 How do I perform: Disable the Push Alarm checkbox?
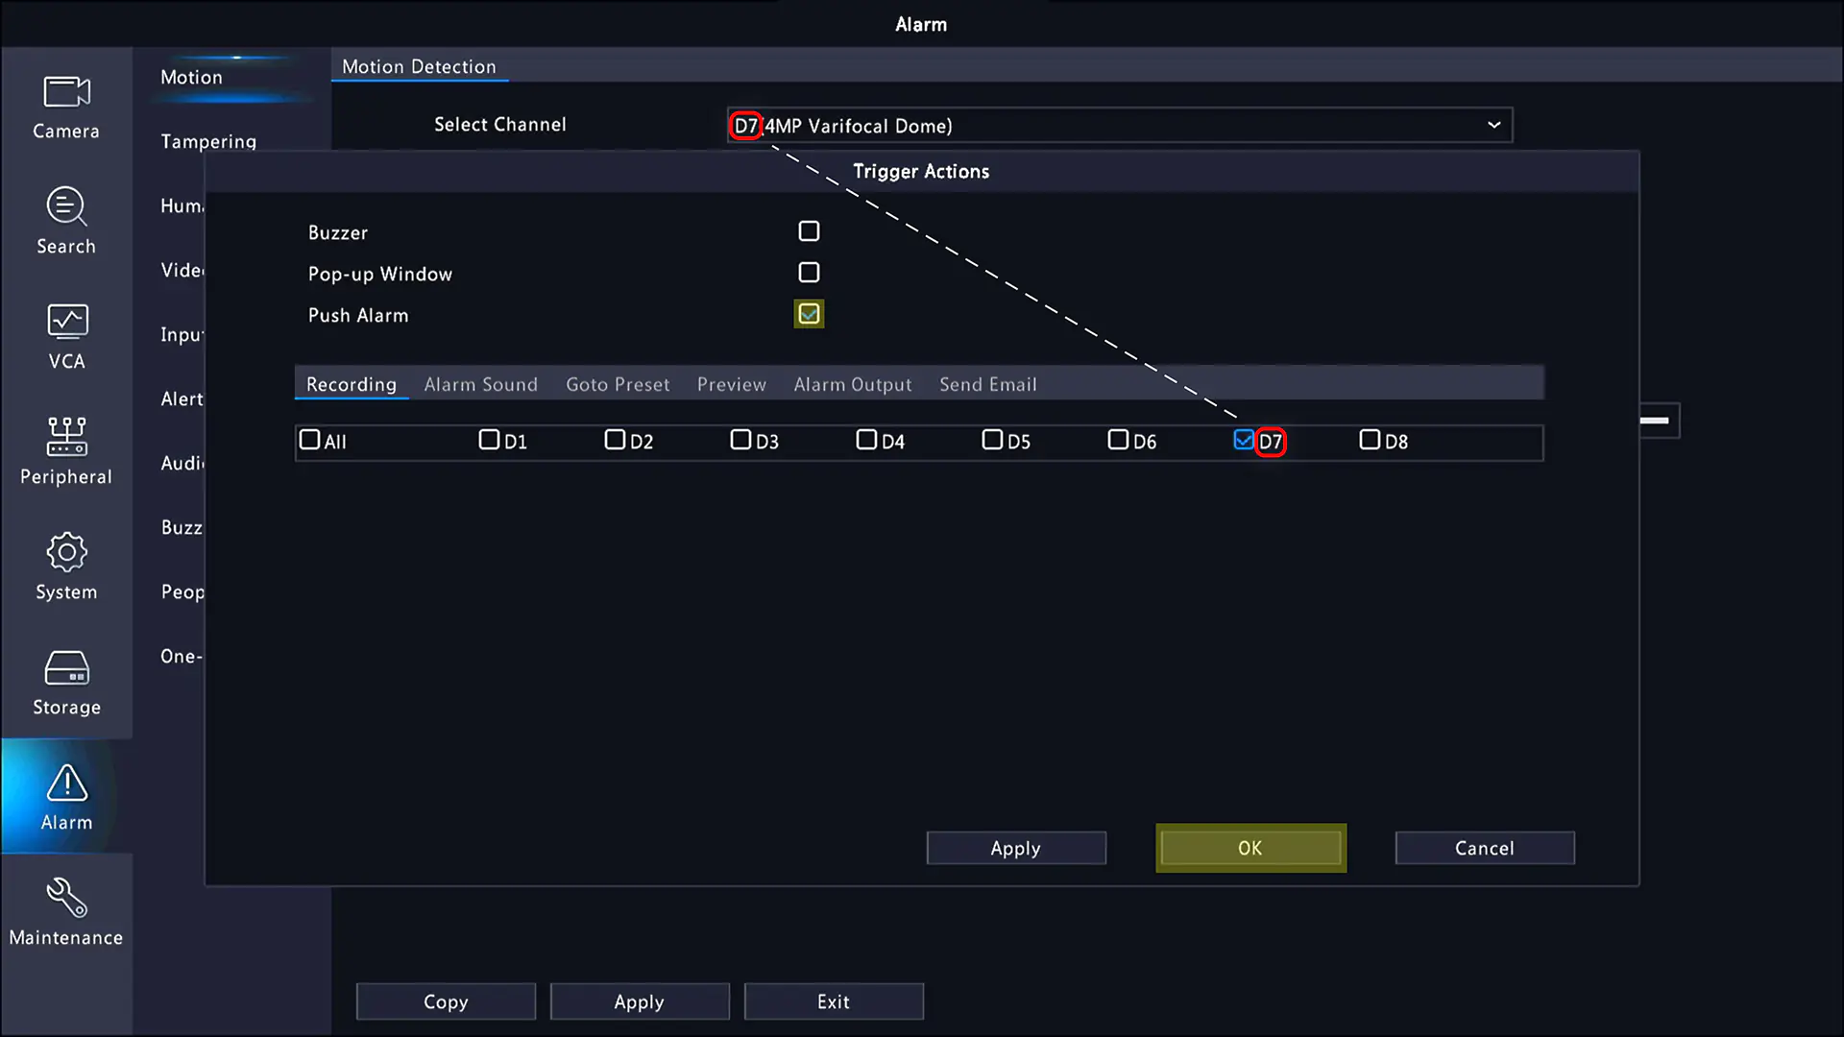(x=808, y=314)
